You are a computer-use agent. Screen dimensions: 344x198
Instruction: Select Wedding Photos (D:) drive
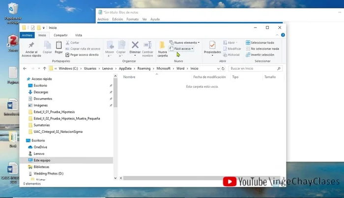[x=49, y=173]
